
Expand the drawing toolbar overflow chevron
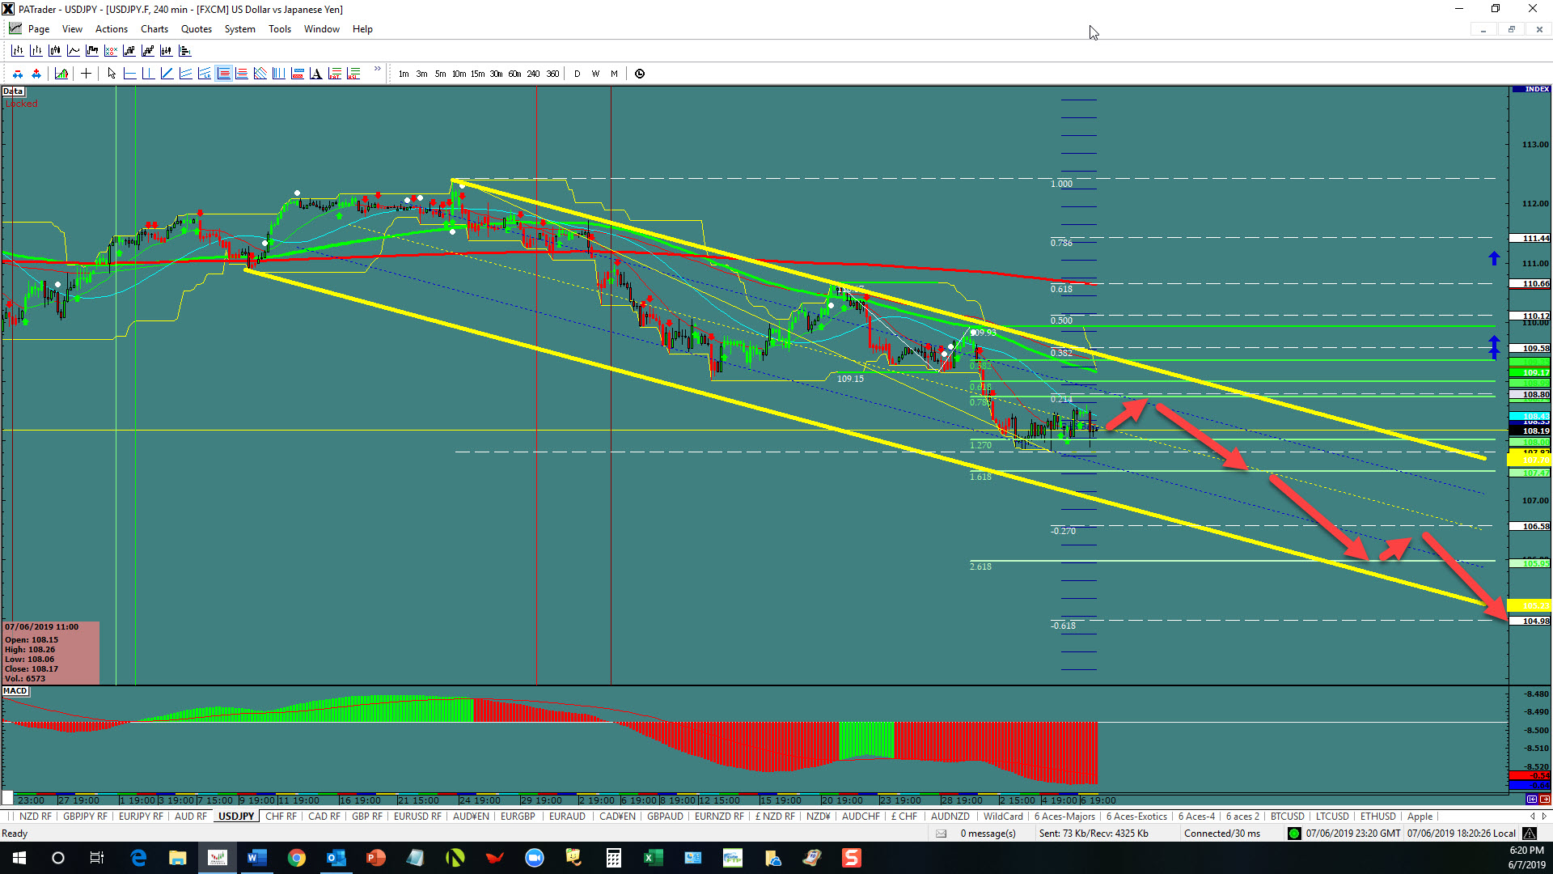(377, 69)
